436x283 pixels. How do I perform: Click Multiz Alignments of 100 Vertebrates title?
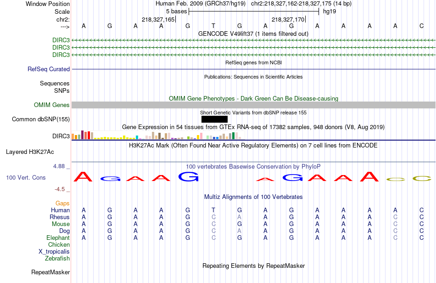click(253, 197)
